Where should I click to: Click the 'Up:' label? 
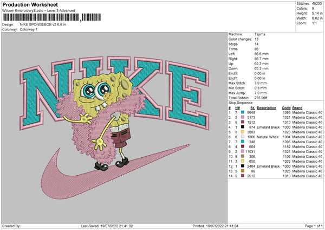point(231,63)
